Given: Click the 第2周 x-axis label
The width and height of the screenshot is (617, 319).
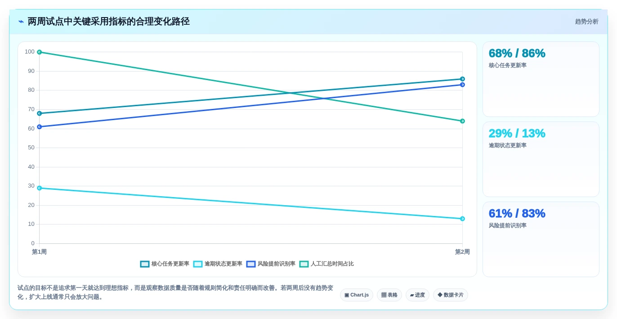Looking at the screenshot, I should [x=462, y=252].
